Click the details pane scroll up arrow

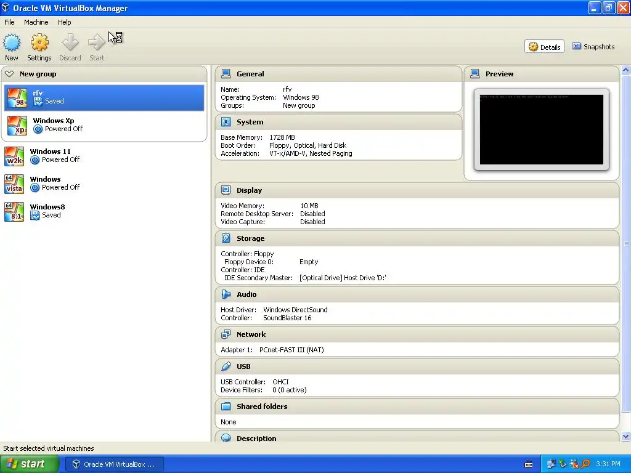[x=625, y=70]
